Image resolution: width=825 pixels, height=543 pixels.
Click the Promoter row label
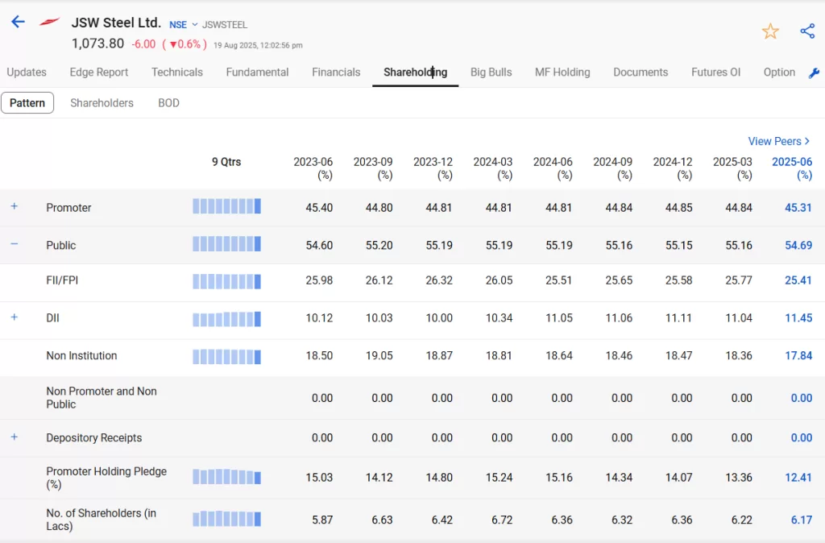coord(68,208)
